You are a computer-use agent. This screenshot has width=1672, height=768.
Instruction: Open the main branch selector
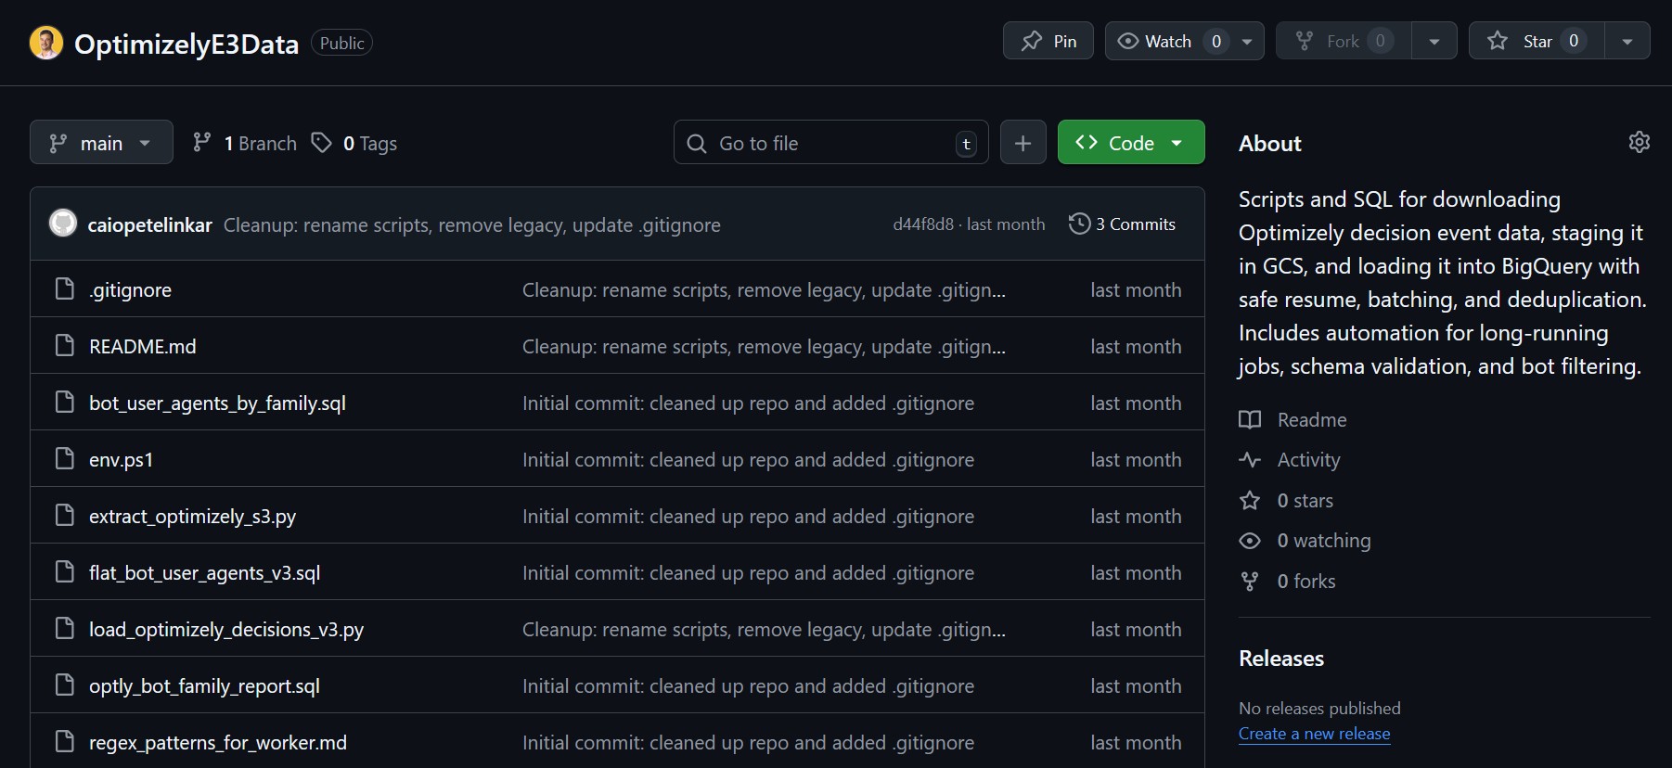click(x=101, y=143)
